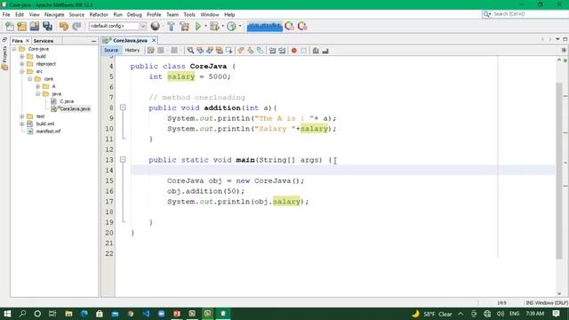The image size is (569, 320).
Task: Click the Open Project toolbar icon
Action: click(x=35, y=26)
